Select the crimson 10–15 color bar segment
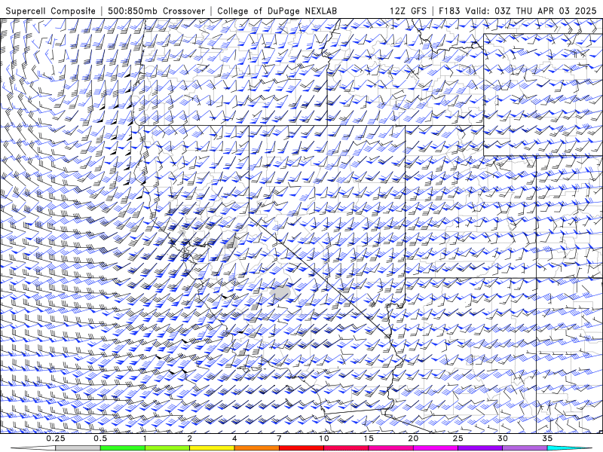The width and height of the screenshot is (603, 452). point(346,448)
